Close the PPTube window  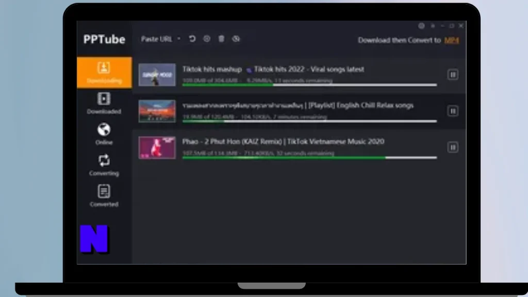[x=461, y=26]
